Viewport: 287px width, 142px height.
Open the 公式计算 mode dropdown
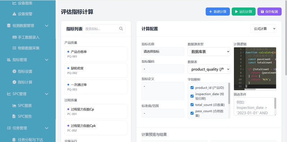tap(263, 29)
